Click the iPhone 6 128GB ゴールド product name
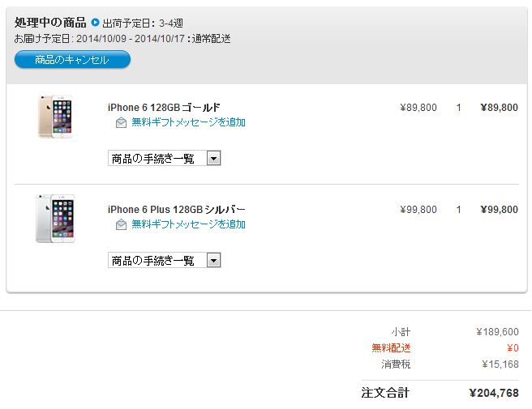Screen dimensions: 532x409 [x=164, y=108]
